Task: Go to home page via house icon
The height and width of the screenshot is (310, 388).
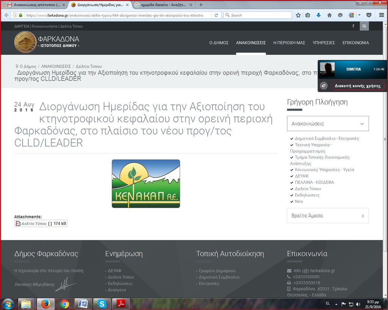Action: [x=329, y=15]
